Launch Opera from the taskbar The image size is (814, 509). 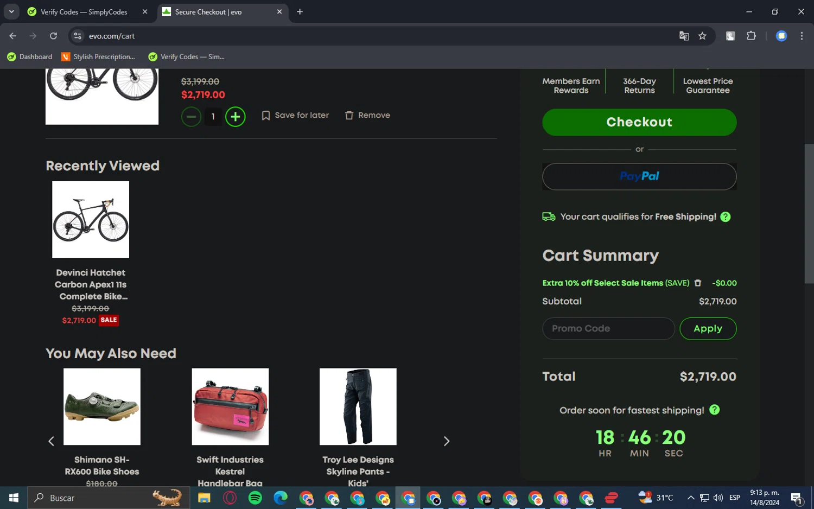(x=230, y=498)
